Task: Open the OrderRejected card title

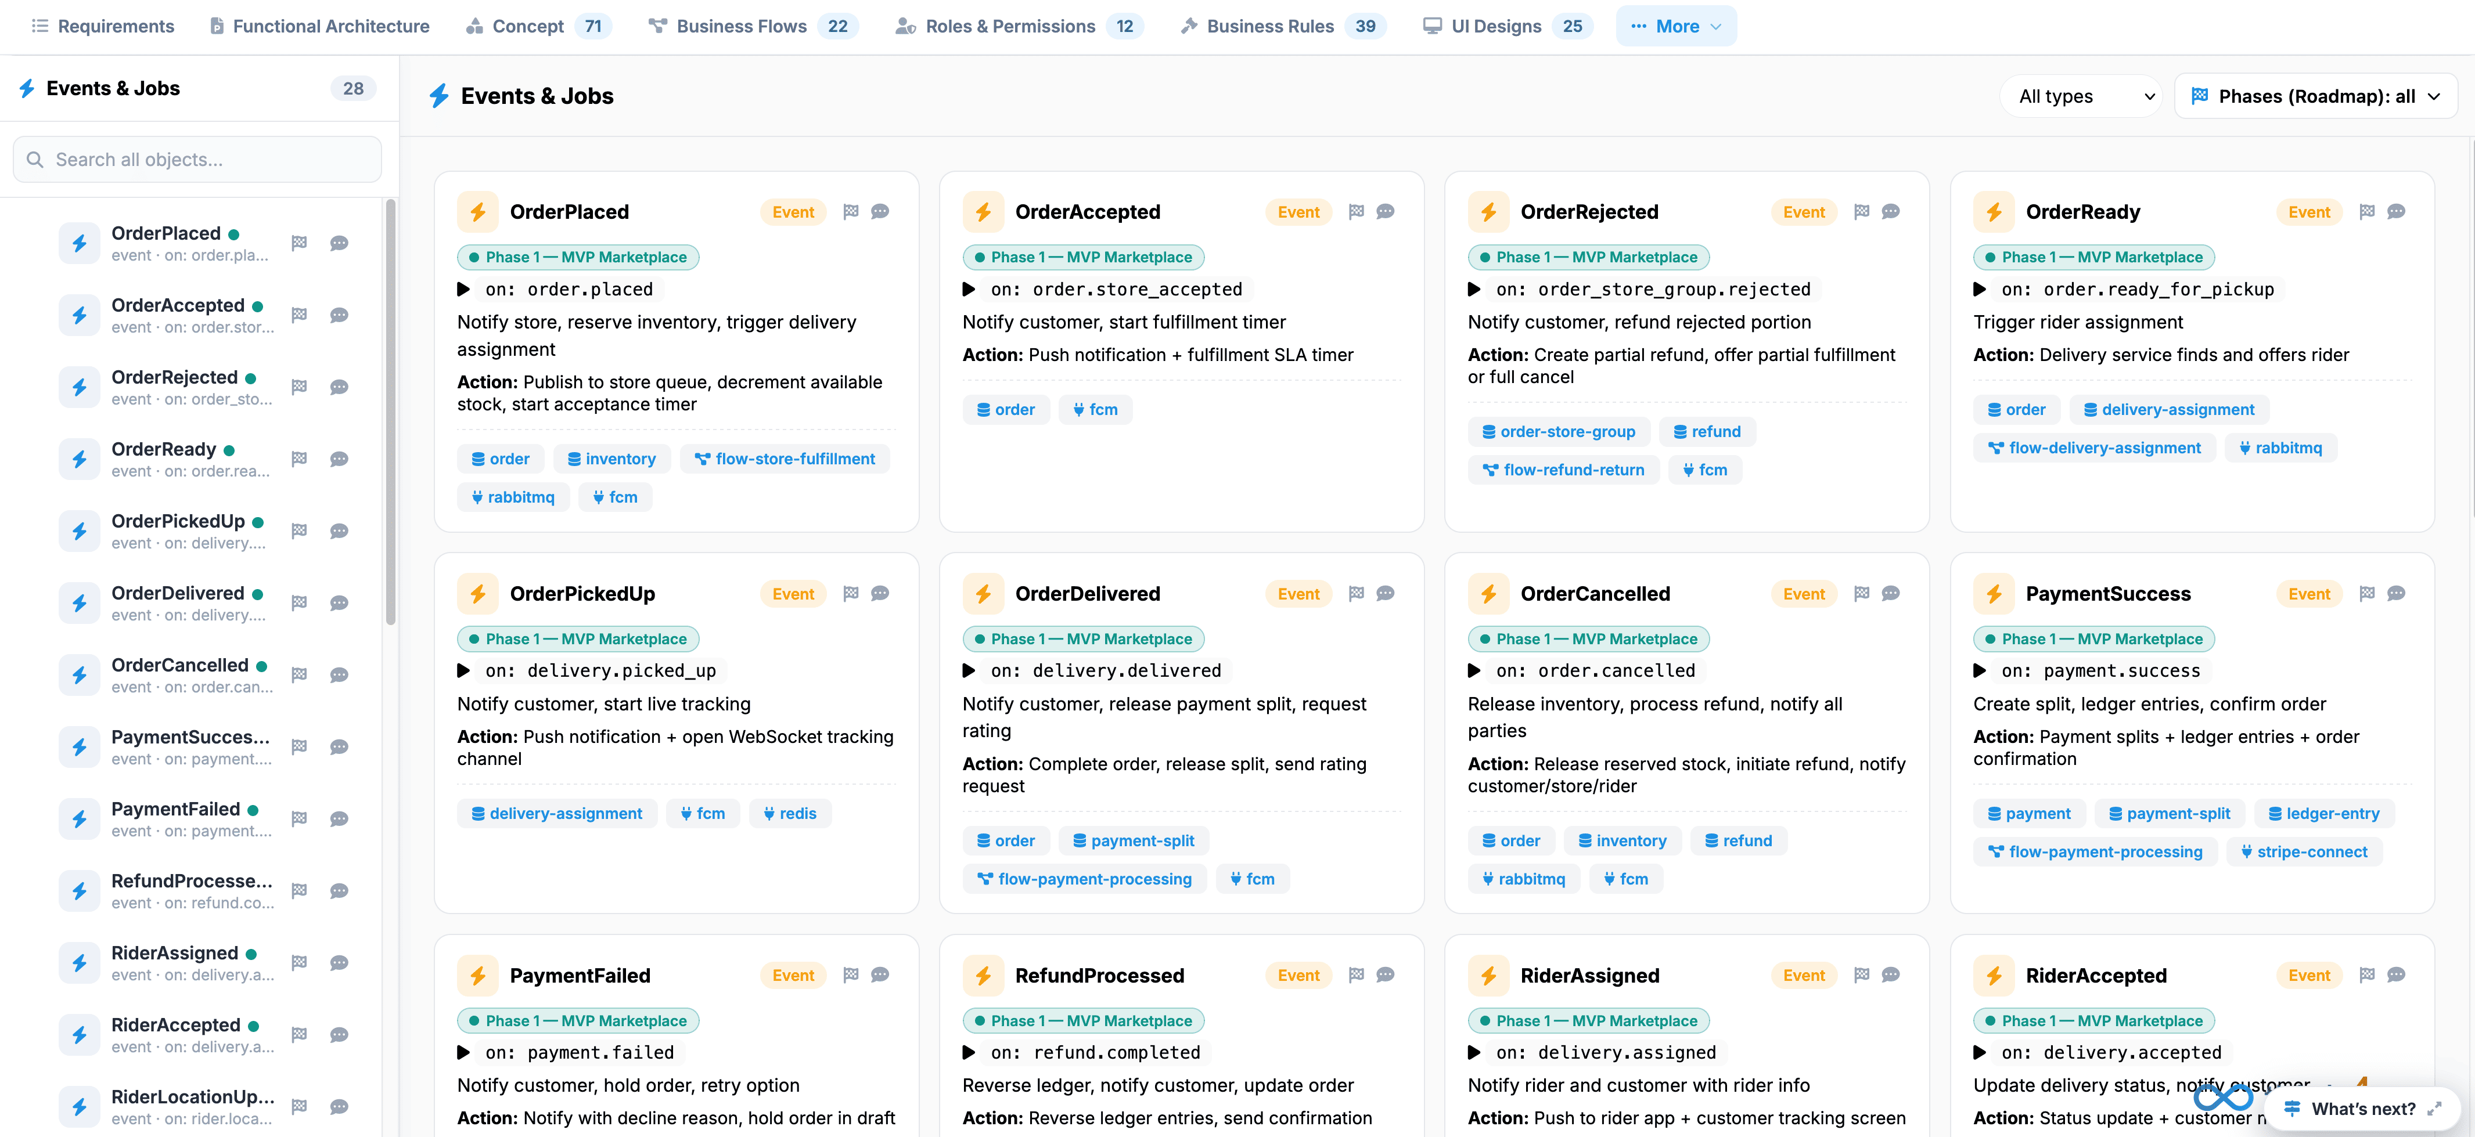Action: point(1589,212)
